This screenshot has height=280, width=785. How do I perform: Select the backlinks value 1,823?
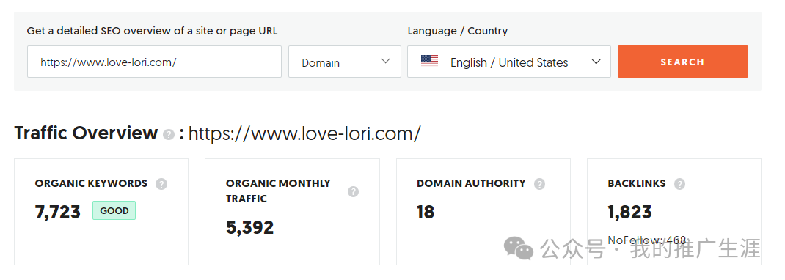pyautogui.click(x=629, y=212)
